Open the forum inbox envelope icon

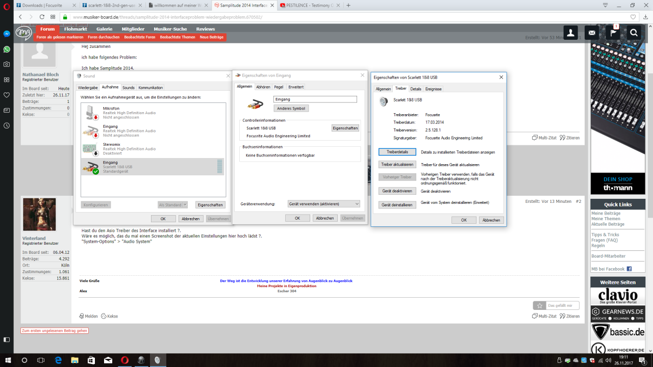(592, 33)
